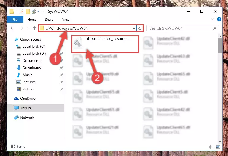Switch to the Share ribbon tab
Image resolution: width=228 pixels, height=156 pixels.
point(49,20)
